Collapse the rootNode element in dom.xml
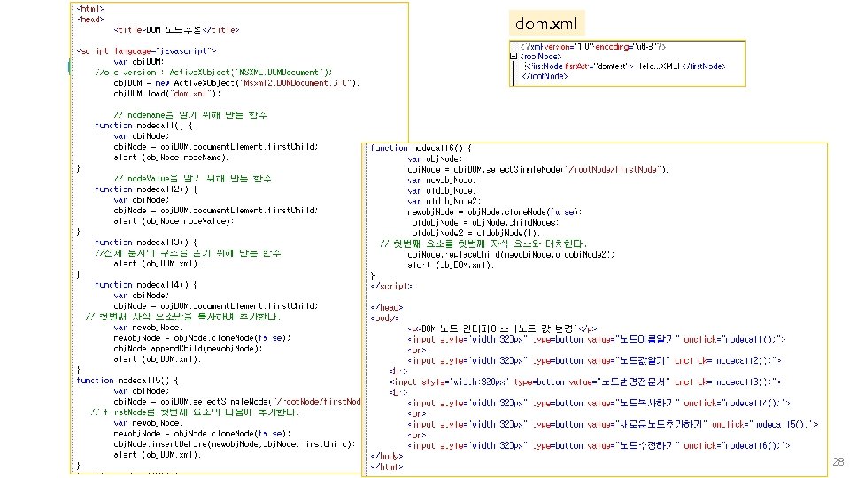The height and width of the screenshot is (478, 850). 514,57
